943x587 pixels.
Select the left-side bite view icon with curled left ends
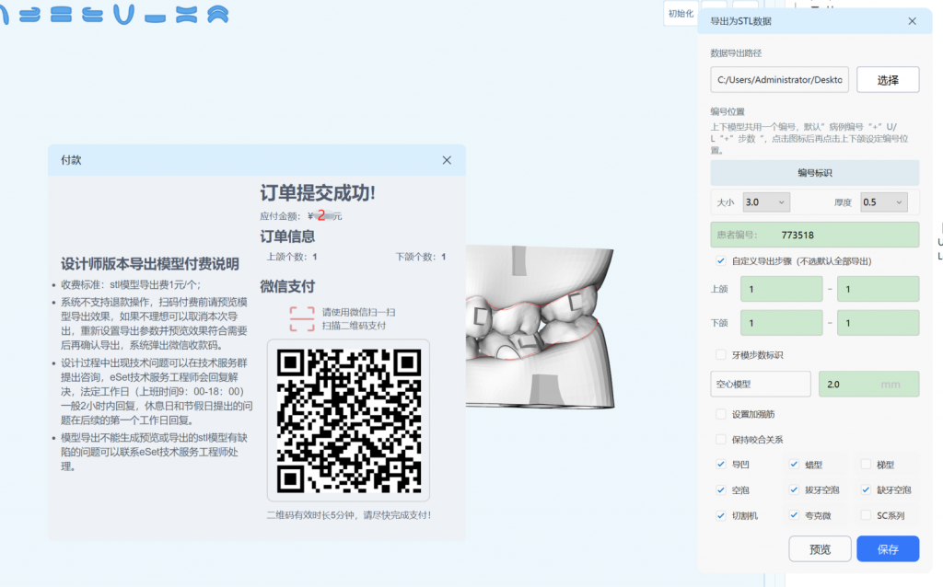(92, 15)
